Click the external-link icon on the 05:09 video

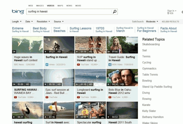(14, 84)
